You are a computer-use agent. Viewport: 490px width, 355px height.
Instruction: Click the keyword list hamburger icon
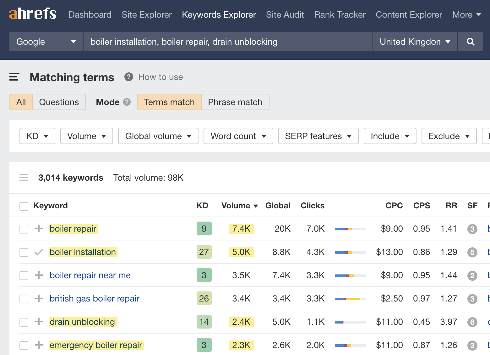(24, 177)
